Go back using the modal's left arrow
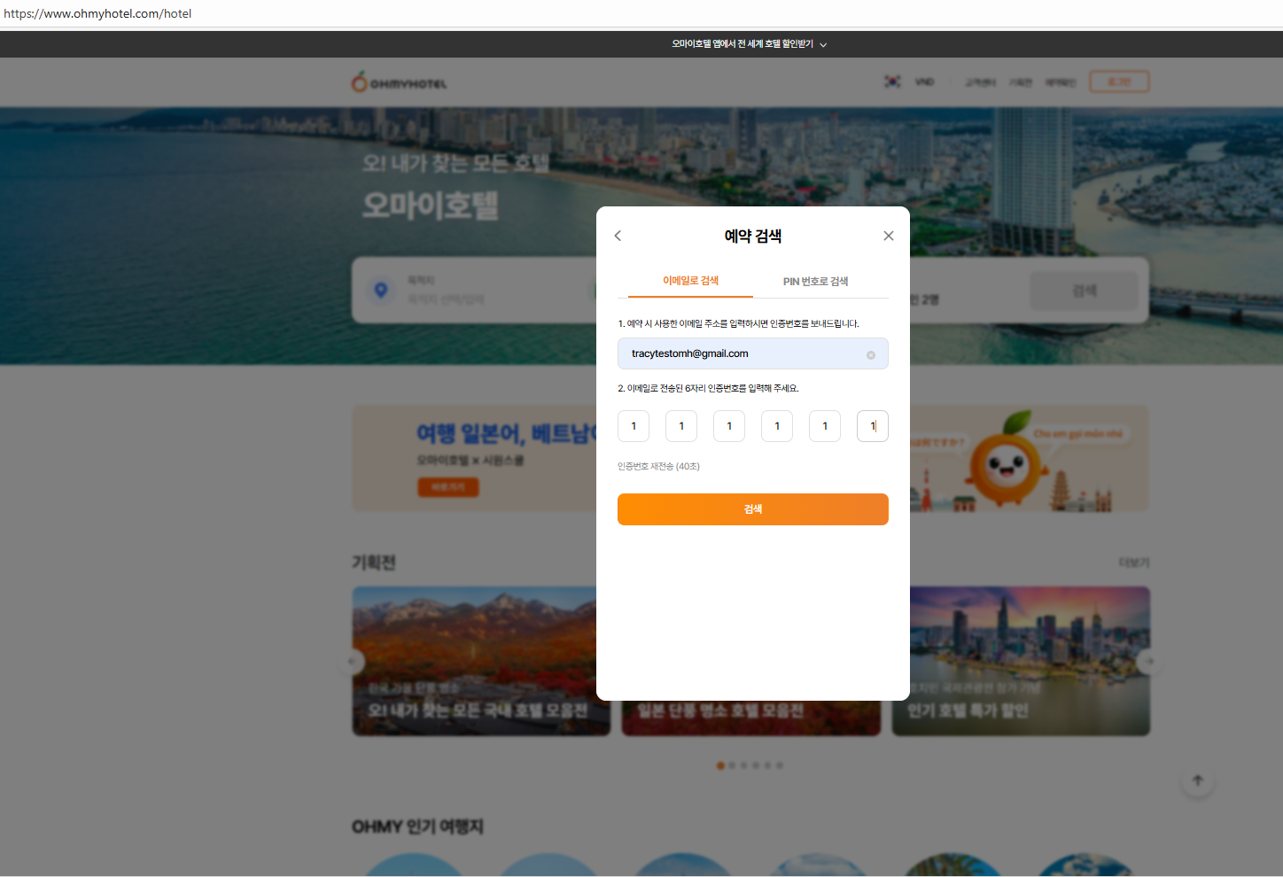Viewport: 1283px width, 877px height. (x=618, y=236)
